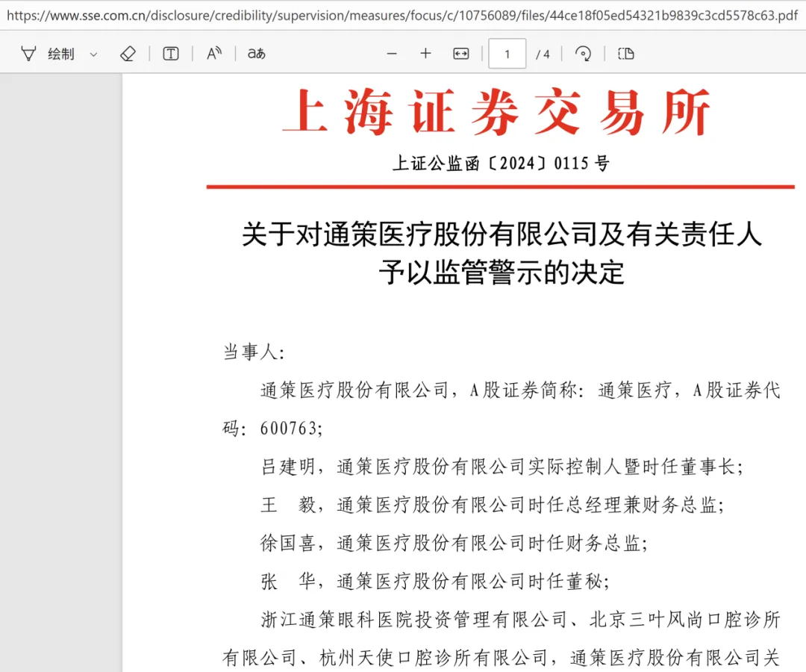Start Read aloud
Viewport: 806px width, 672px height.
point(214,54)
